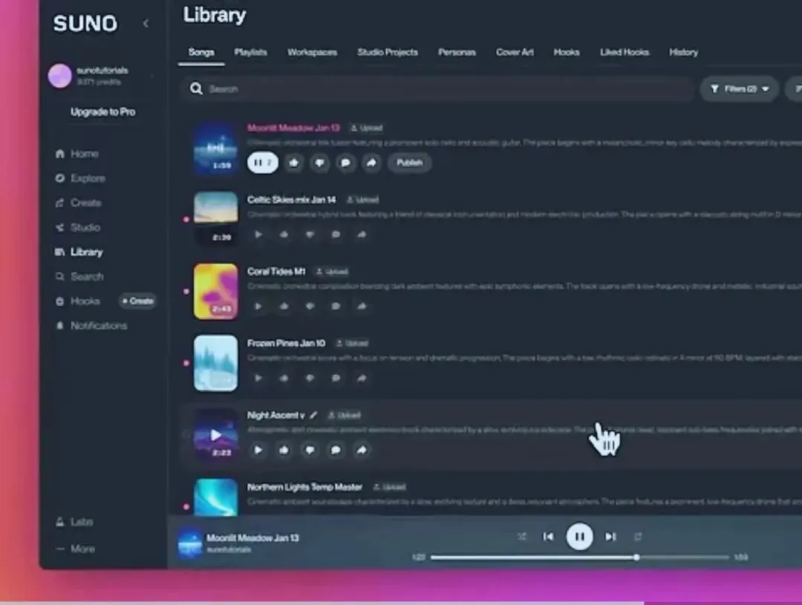Switch to the Playlists tab
The width and height of the screenshot is (802, 605).
pyautogui.click(x=251, y=52)
